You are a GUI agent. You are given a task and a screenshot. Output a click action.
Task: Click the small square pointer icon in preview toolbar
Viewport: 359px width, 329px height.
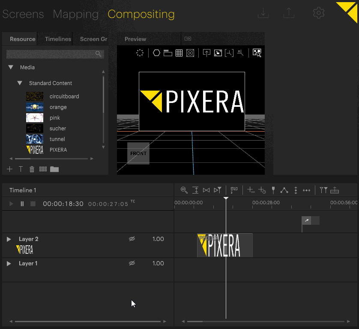click(x=240, y=53)
